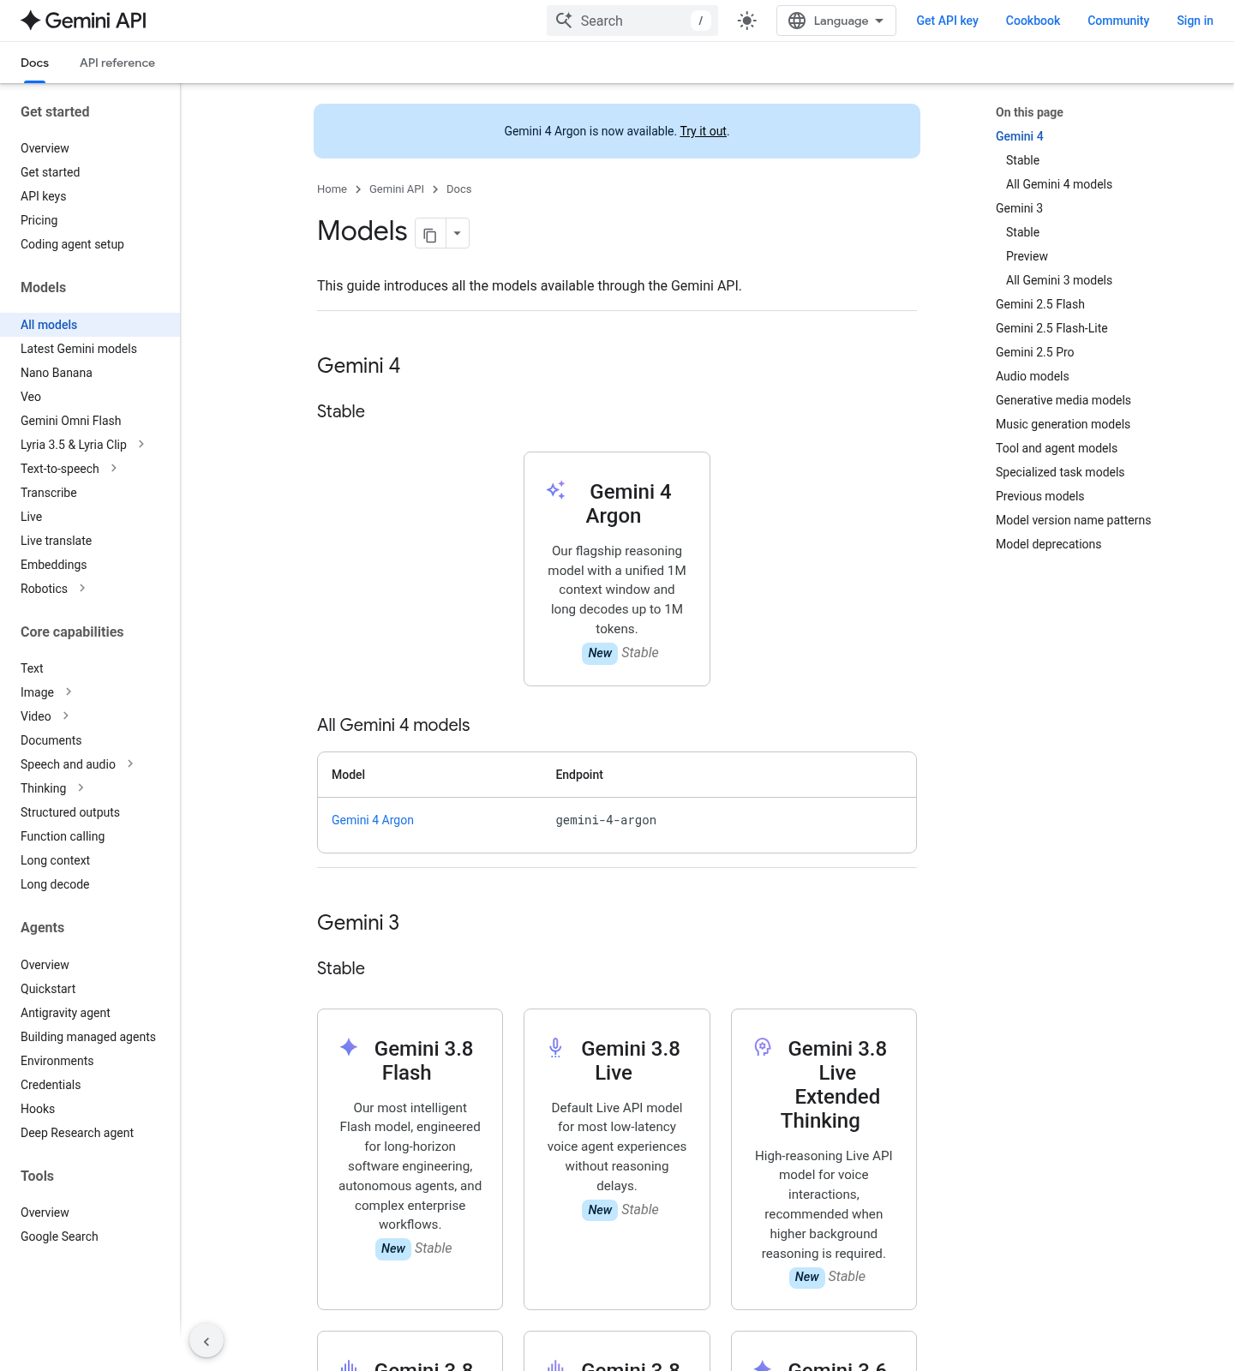
Task: Open Function calling in sidebar
Action: click(x=63, y=836)
